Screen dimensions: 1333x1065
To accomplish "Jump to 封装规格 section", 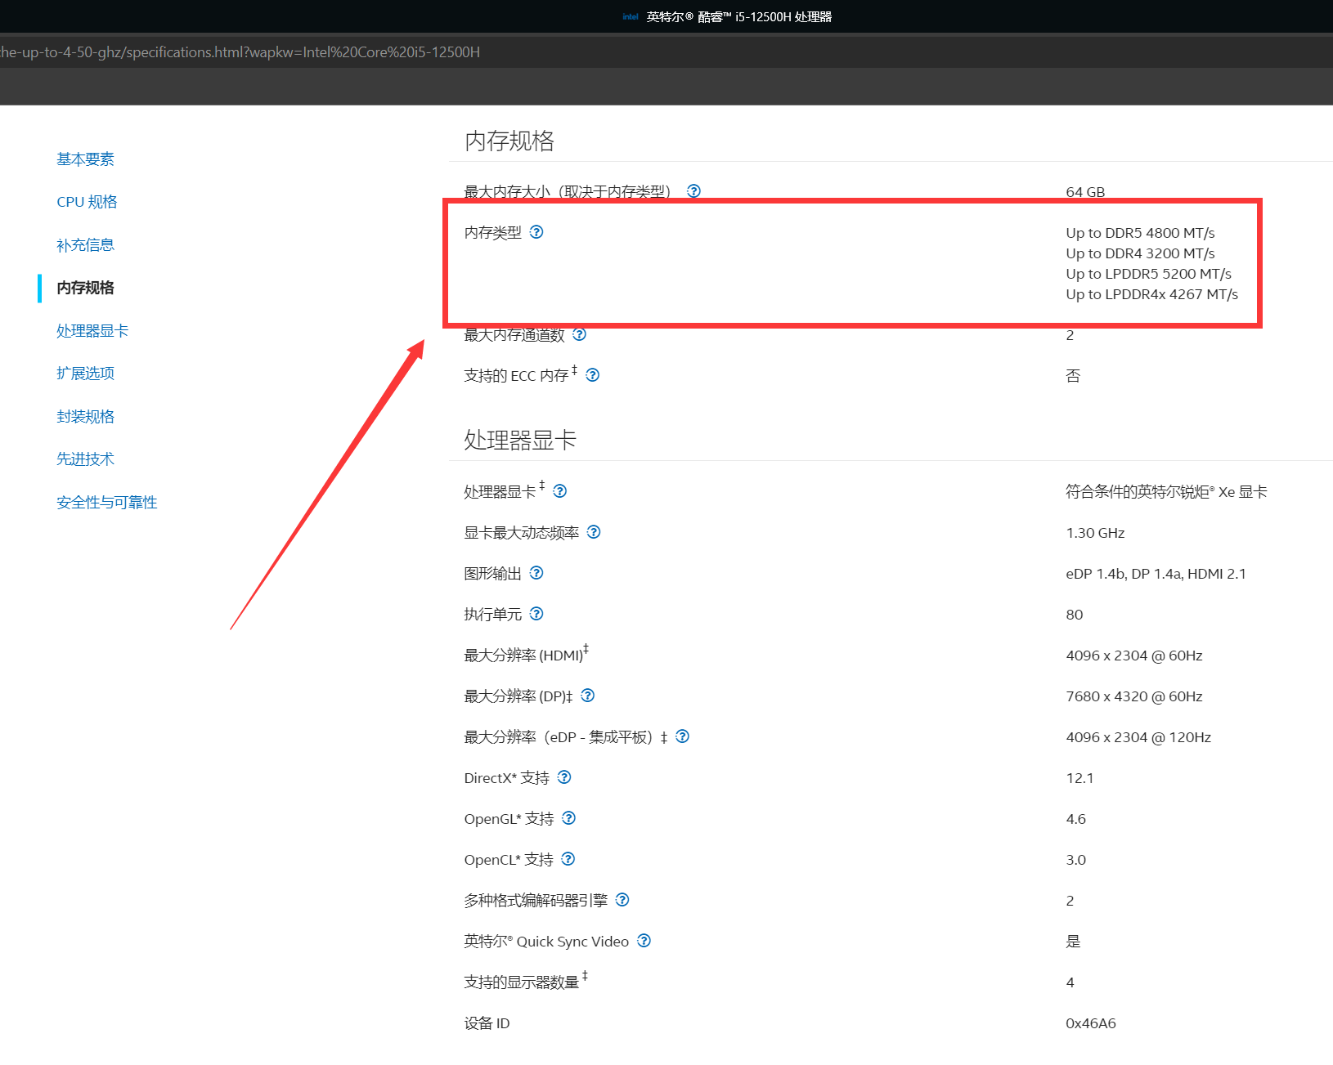I will (85, 417).
